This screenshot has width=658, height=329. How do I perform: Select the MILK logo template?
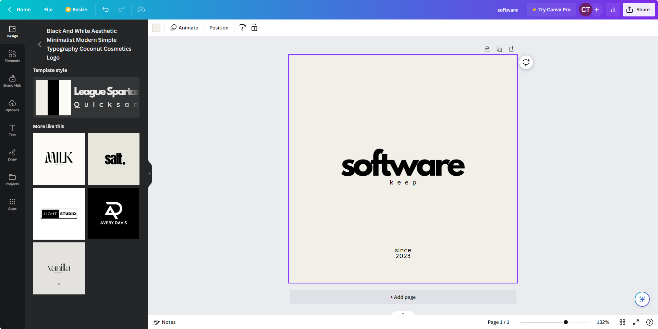59,159
